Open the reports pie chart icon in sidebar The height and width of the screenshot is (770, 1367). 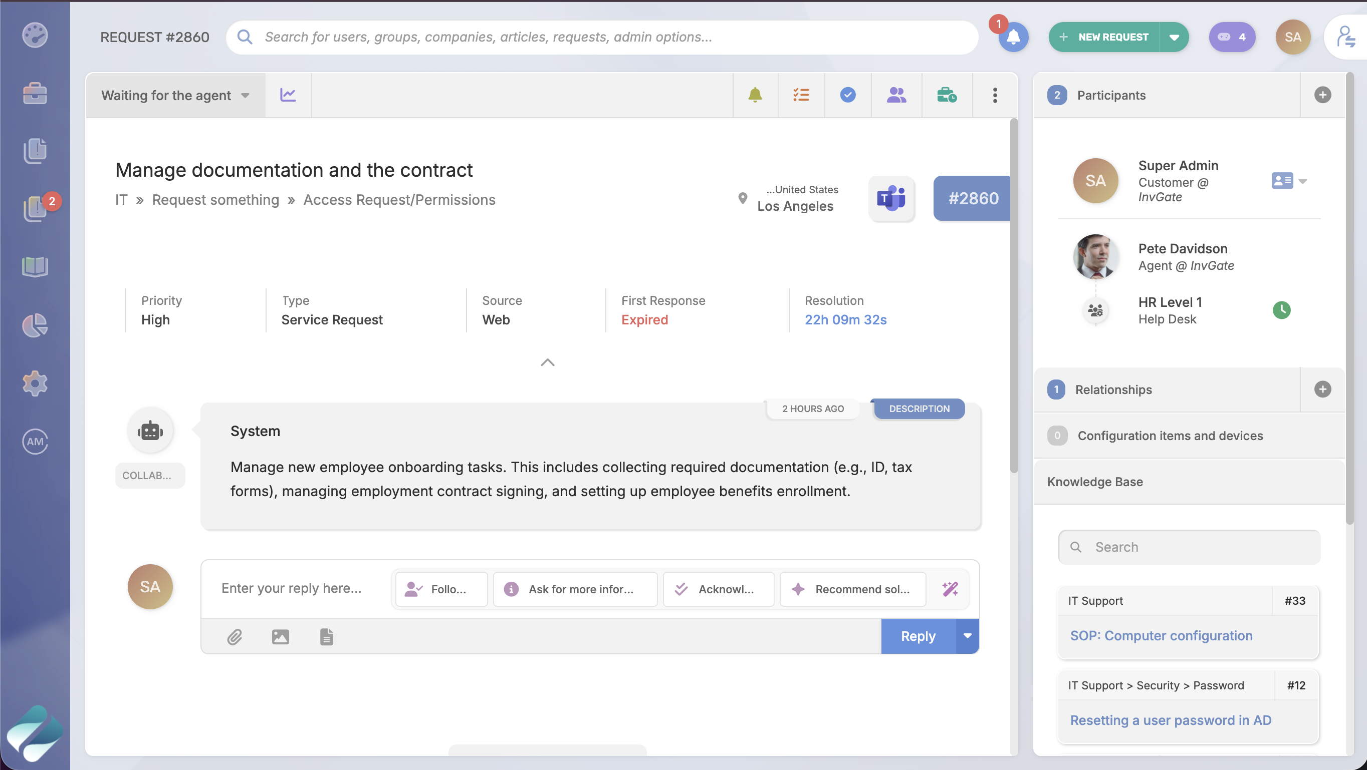click(x=34, y=325)
